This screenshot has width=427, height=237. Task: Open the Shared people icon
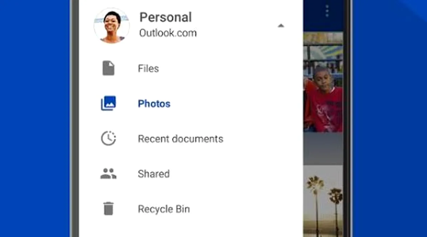coord(108,174)
